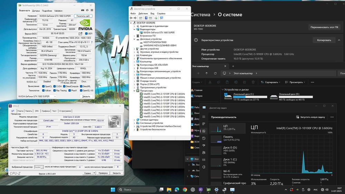This screenshot has width=345, height=194.
Task: Toggle the UEFI checkbox in GPU-Z
Action: (x=86, y=34)
